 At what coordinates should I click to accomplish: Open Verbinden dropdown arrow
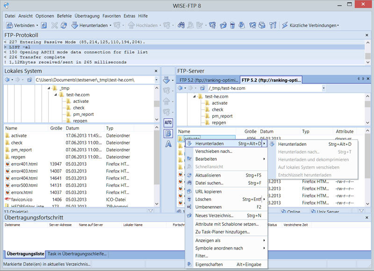37,25
